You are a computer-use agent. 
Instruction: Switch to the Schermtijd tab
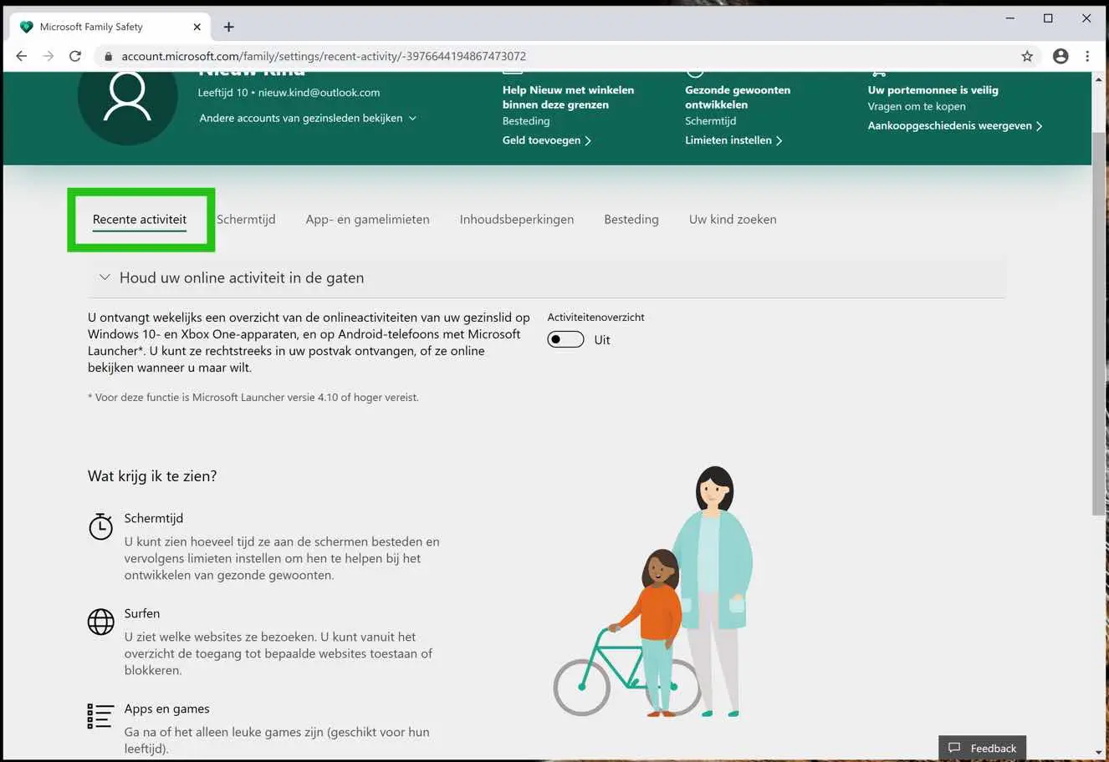click(246, 220)
